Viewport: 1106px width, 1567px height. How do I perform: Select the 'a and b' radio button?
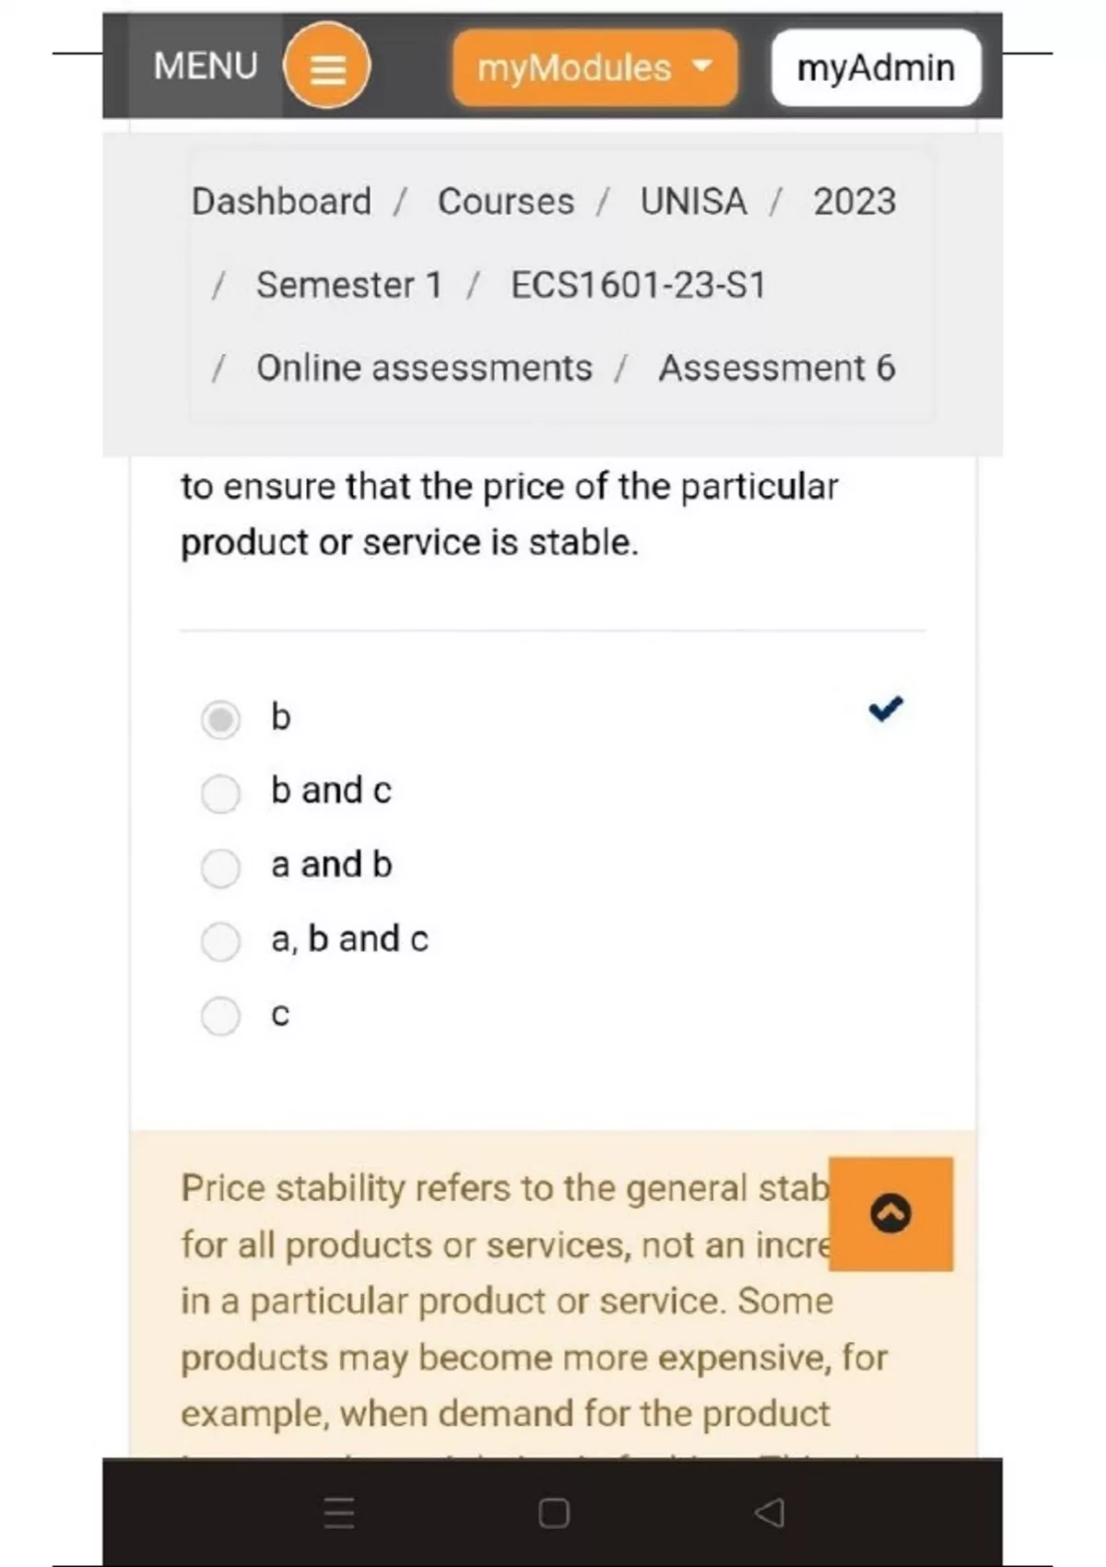click(x=220, y=867)
